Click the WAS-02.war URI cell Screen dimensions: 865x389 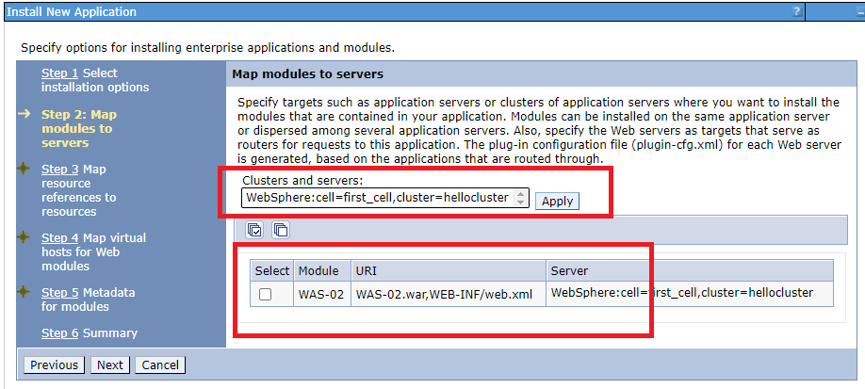pyautogui.click(x=448, y=295)
